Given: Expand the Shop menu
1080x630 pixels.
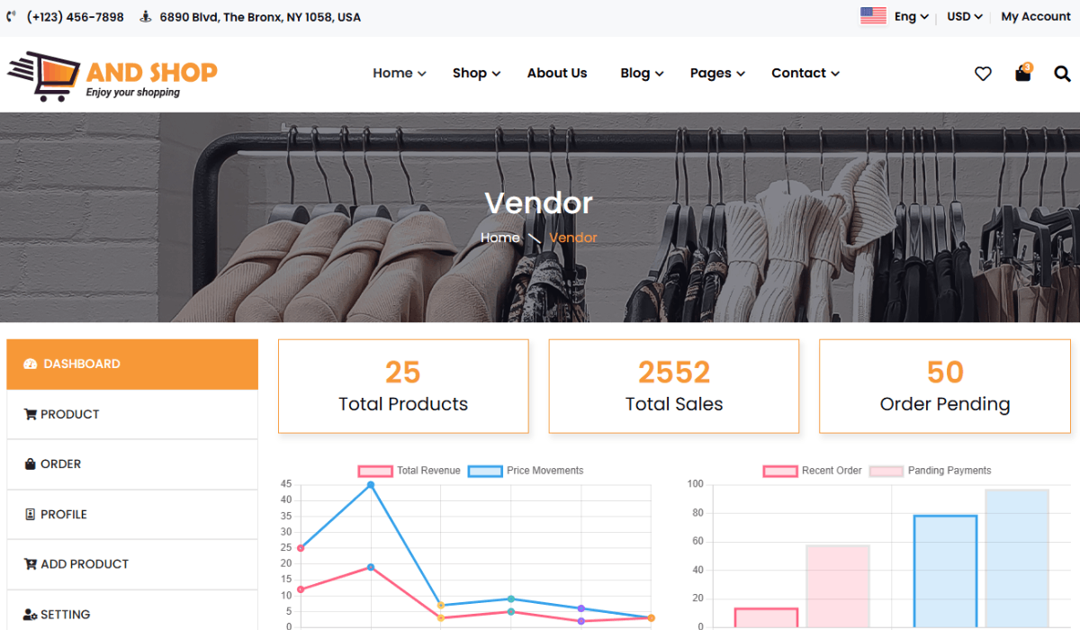Looking at the screenshot, I should coord(476,74).
